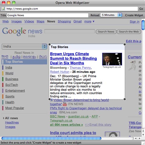Open the Videos navigation link
The image size is (145, 145).
tap(29, 21)
